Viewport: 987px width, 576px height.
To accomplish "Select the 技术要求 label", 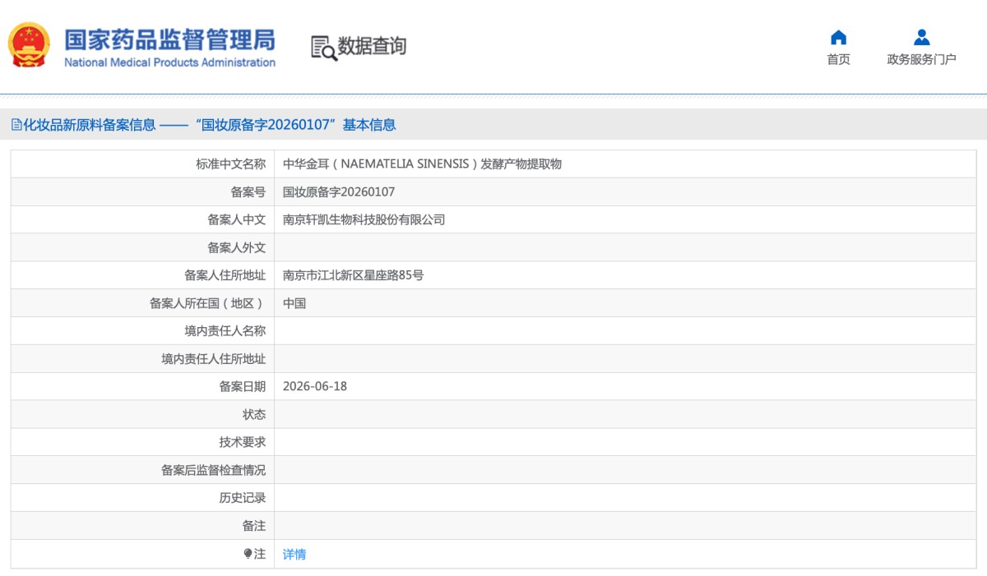I will coord(243,443).
